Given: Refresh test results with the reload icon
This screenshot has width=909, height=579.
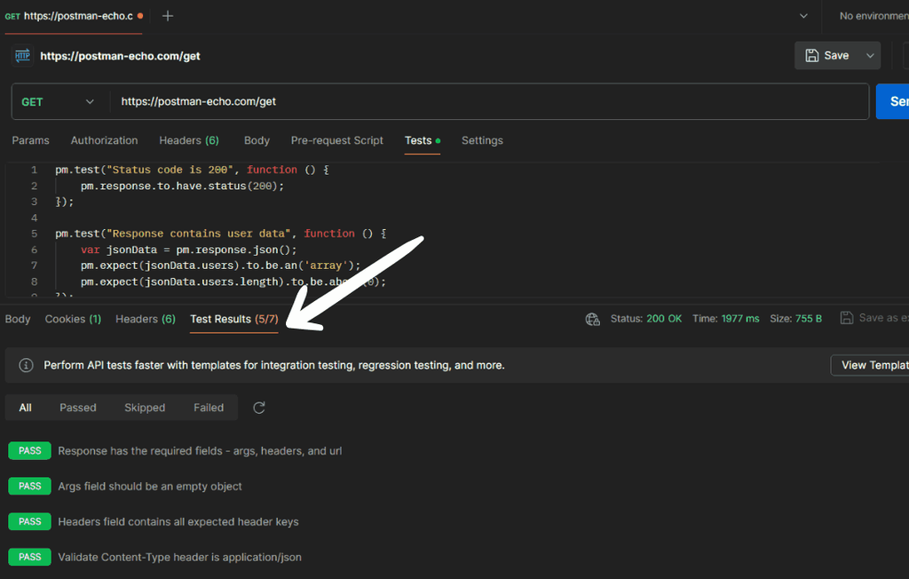Looking at the screenshot, I should coord(259,408).
